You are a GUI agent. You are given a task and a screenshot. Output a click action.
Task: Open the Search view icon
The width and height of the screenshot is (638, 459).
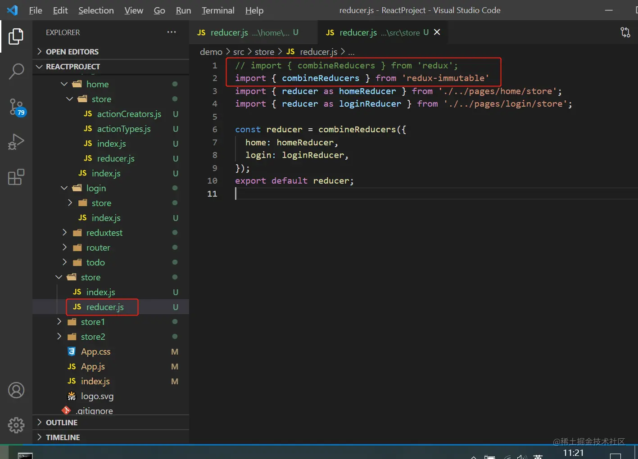[16, 71]
